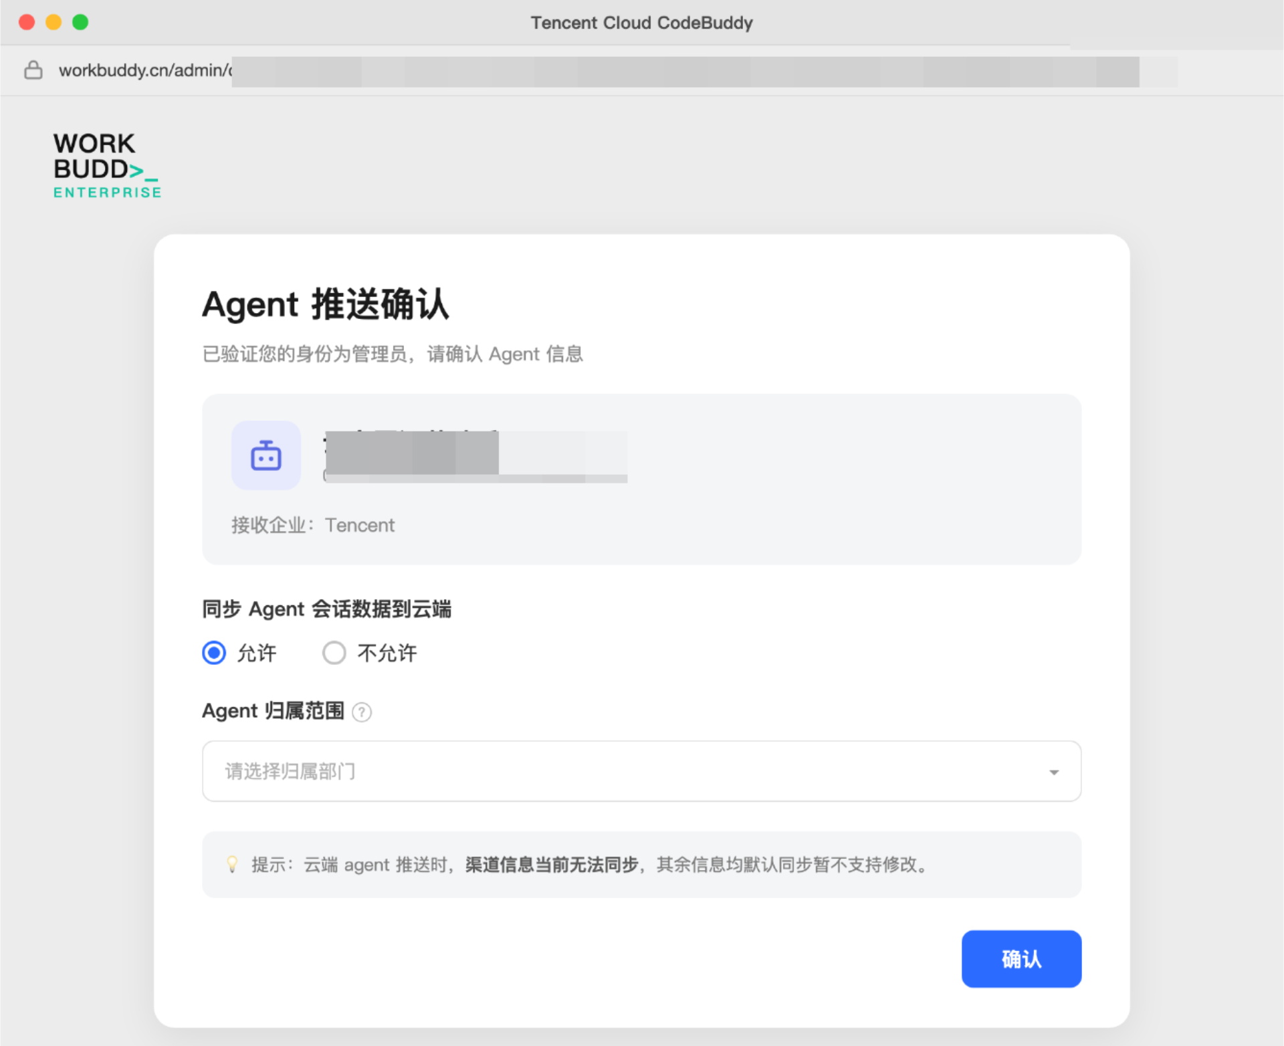This screenshot has height=1046, width=1284.
Task: Click the lightbulb tip icon
Action: pos(232,864)
